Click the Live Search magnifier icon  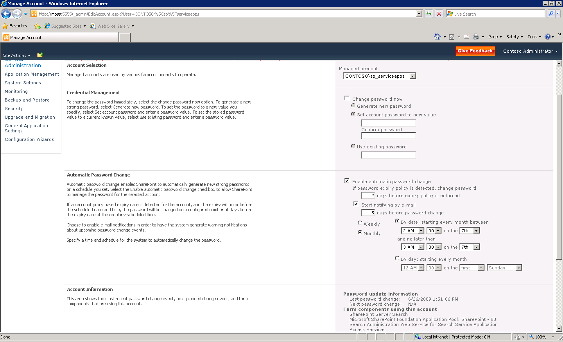point(551,14)
